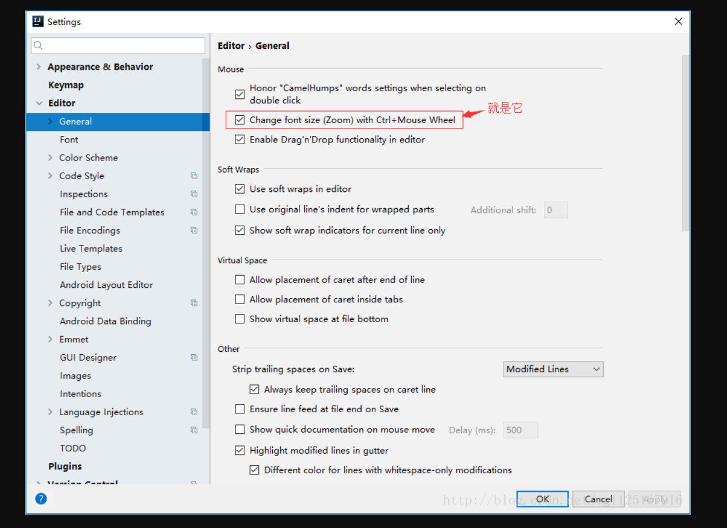Click the Additional shift value field
The width and height of the screenshot is (727, 528).
tap(556, 210)
